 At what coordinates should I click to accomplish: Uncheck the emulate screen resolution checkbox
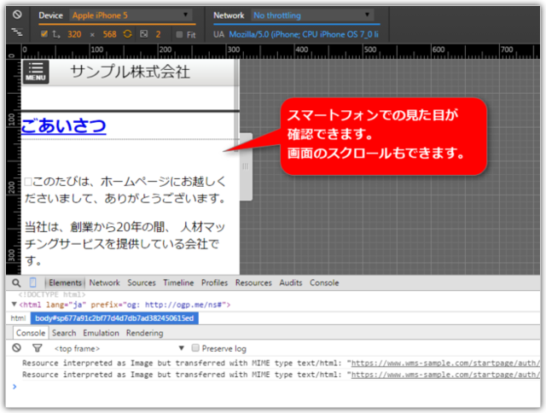(x=44, y=34)
